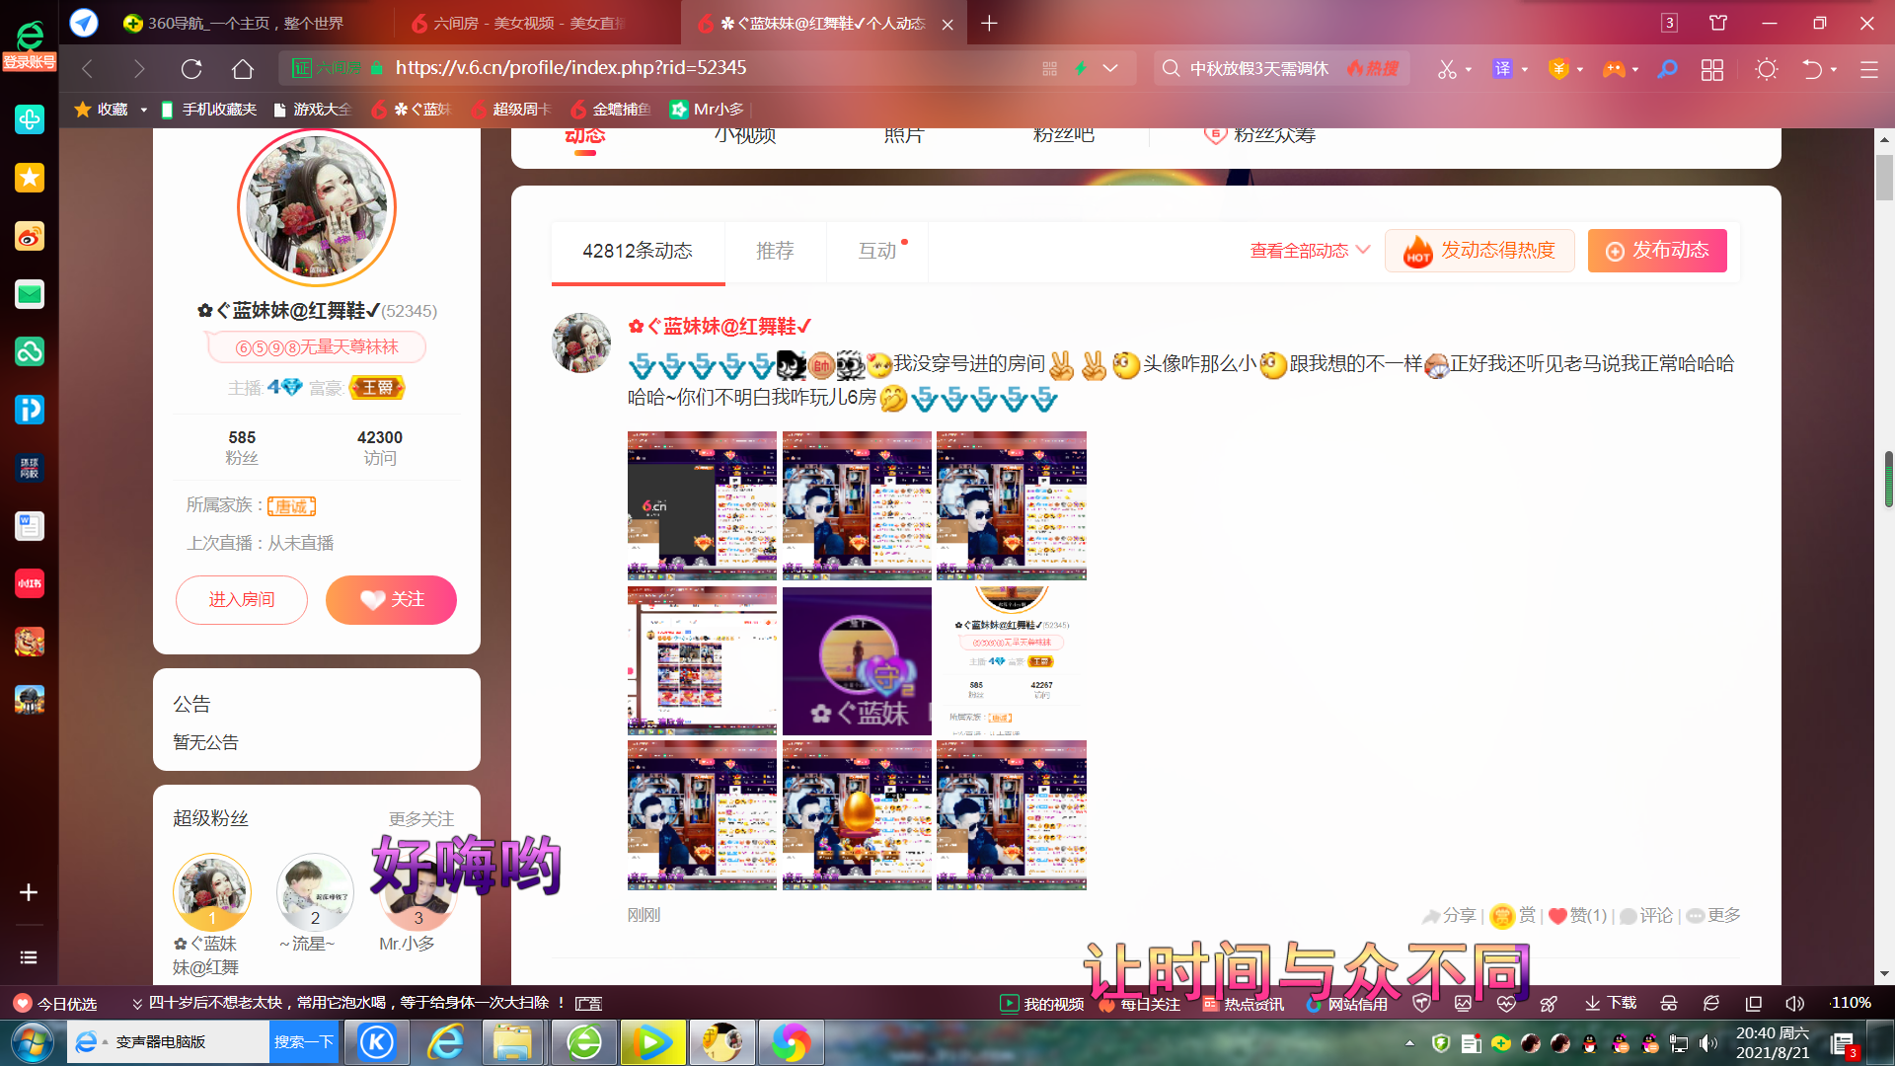Click the 搜索一下 taskbar search button

click(304, 1042)
